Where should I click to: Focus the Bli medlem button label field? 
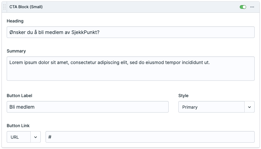[x=91, y=107]
